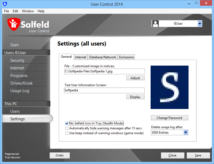Go to Start in the sidebar

(x=14, y=45)
